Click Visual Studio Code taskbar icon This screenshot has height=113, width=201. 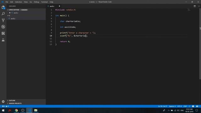click(x=29, y=110)
